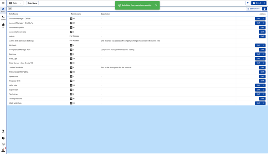Sort by Description column header
The height and width of the screenshot is (154, 268).
105,14
